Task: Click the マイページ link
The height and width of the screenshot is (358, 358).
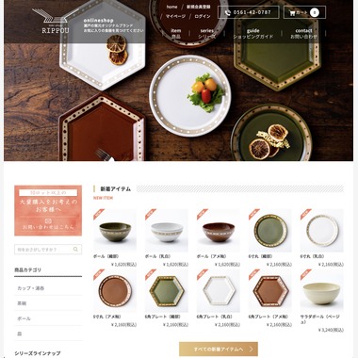Action: click(175, 16)
